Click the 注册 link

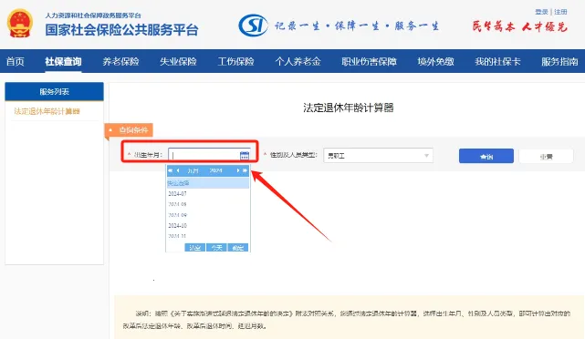(x=560, y=12)
